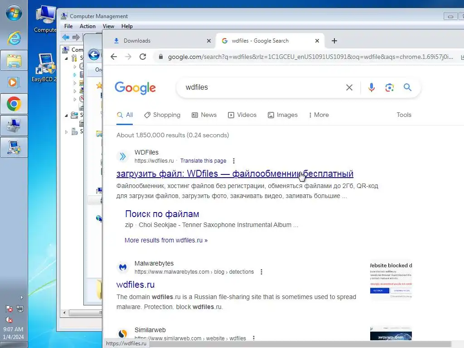Clear the search box with X
464x348 pixels.
[x=349, y=87]
